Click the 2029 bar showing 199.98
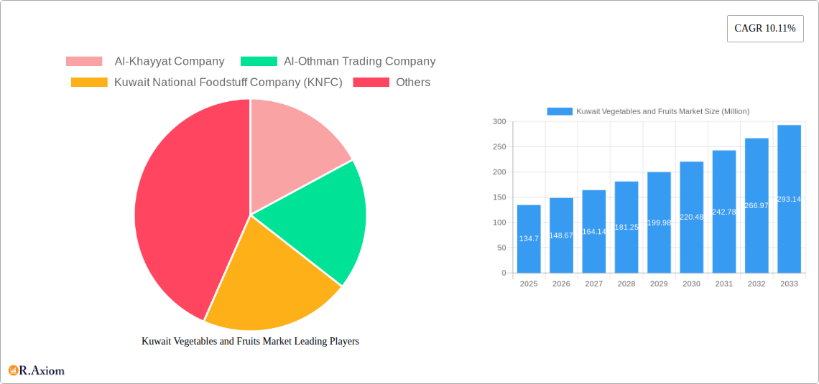819x384 pixels. (659, 223)
